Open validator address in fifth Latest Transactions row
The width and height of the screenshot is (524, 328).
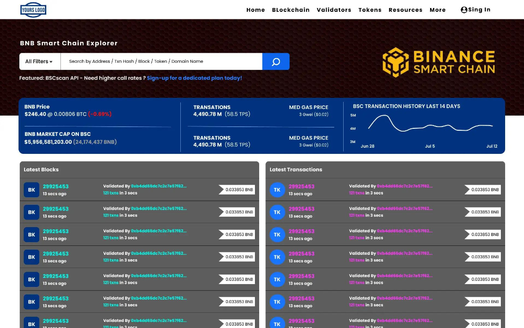(x=405, y=276)
